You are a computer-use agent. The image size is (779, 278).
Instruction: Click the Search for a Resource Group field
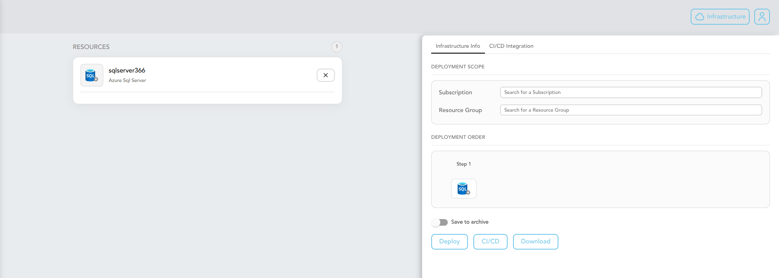tap(631, 110)
